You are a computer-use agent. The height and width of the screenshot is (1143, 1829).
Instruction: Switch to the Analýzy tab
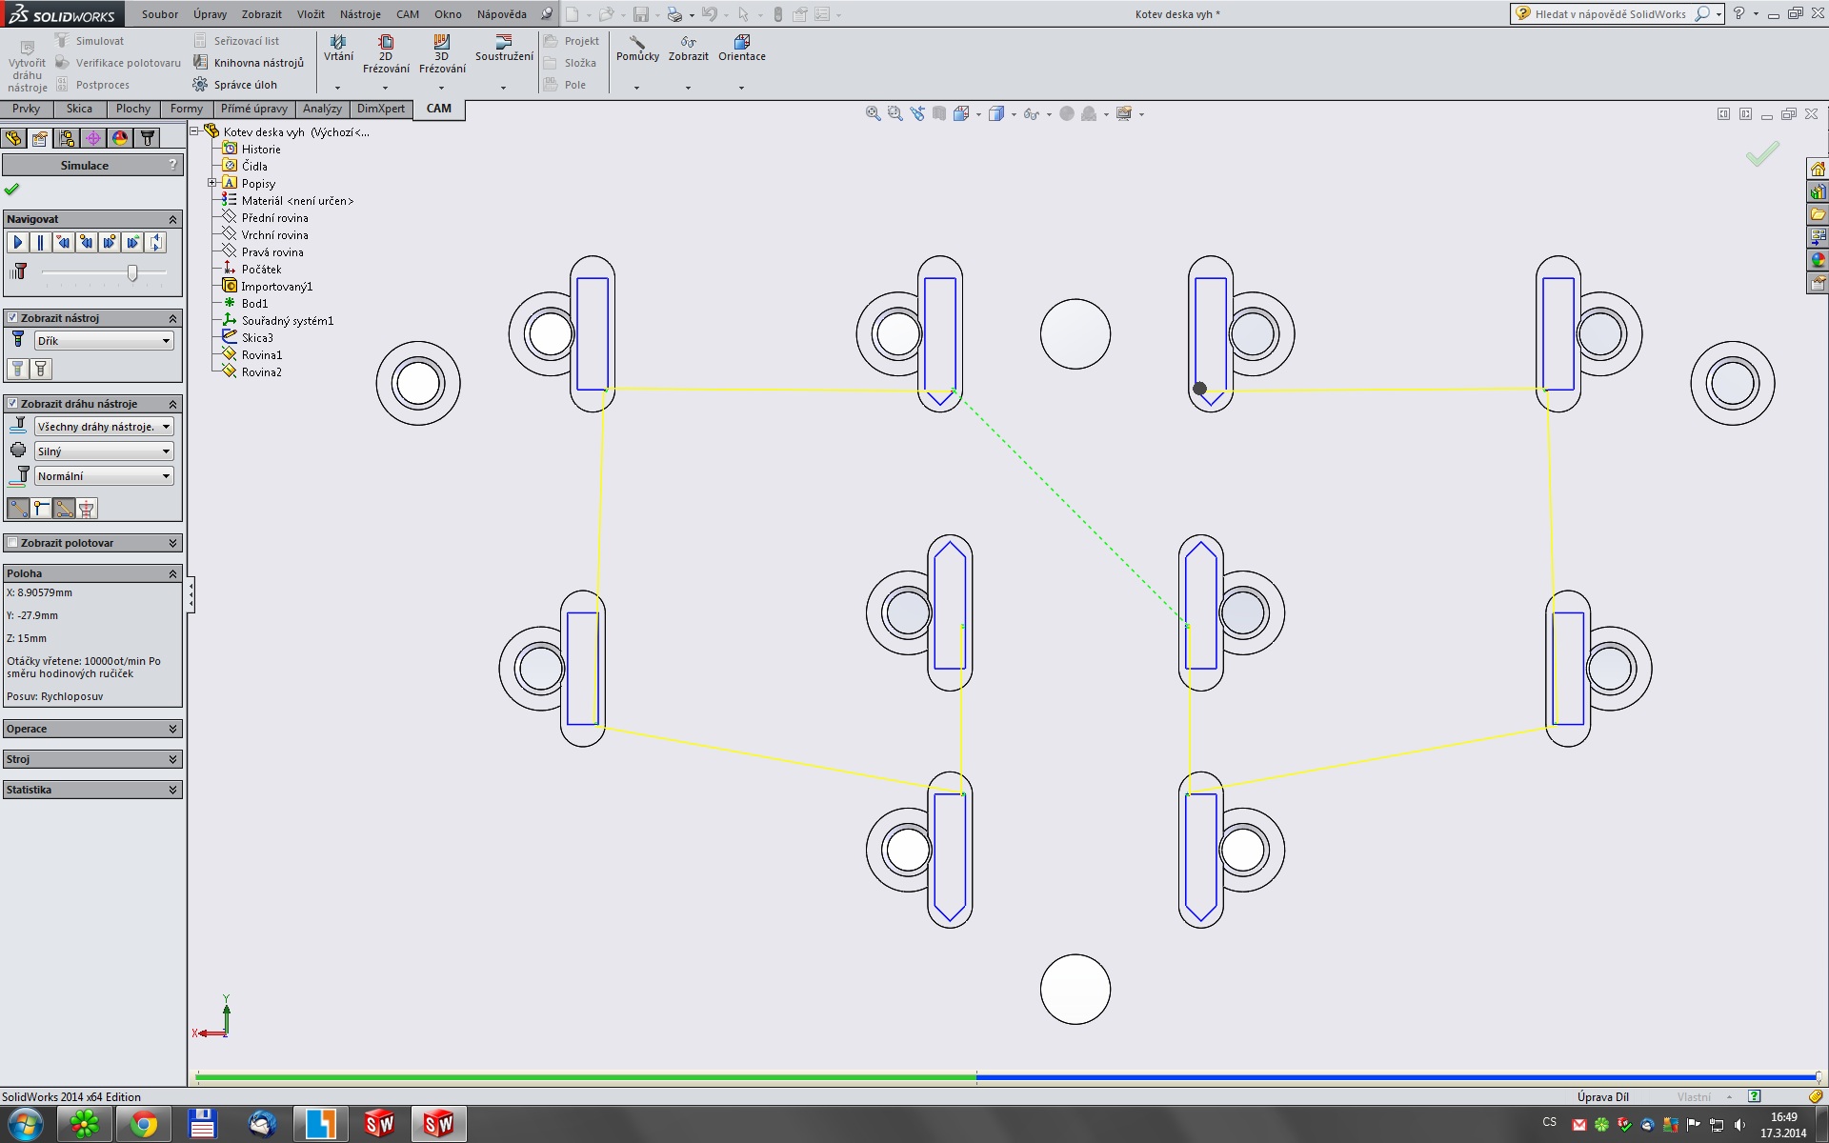322,109
